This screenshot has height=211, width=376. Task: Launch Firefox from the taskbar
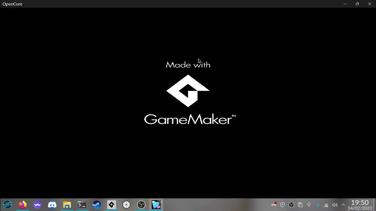pos(23,205)
